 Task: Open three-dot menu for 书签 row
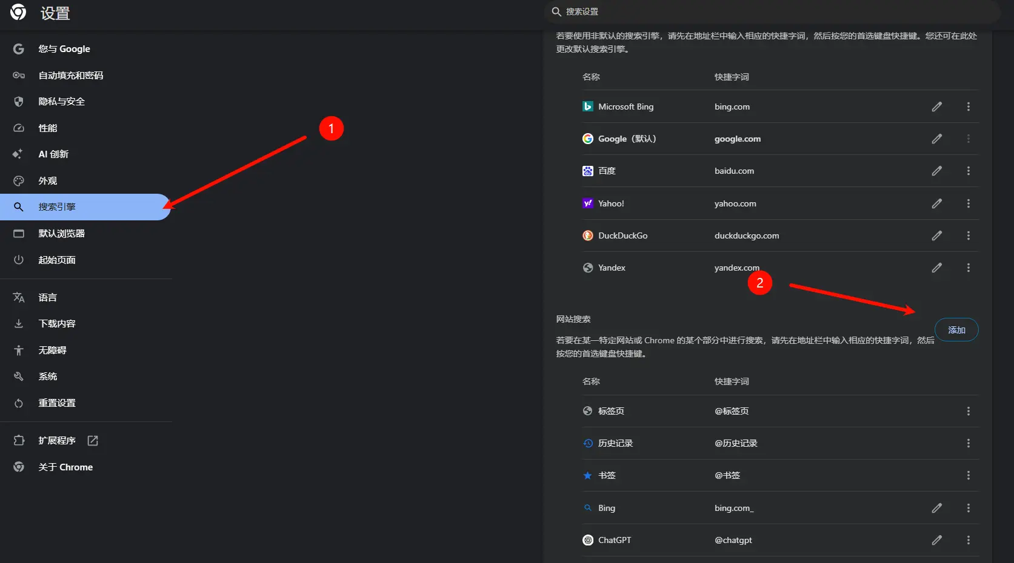click(x=968, y=475)
